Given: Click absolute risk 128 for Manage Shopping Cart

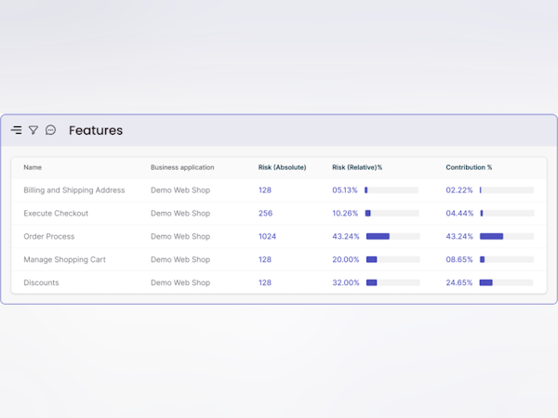Looking at the screenshot, I should point(265,259).
